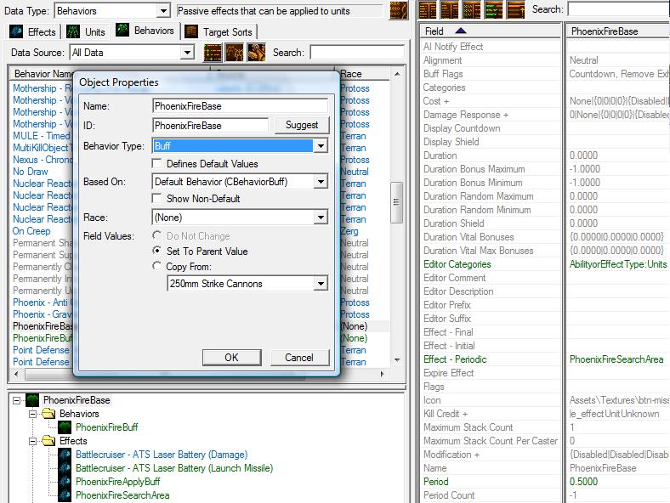This screenshot has width=670, height=503.
Task: Click fifth icon before right panel Search label
Action: [516, 10]
